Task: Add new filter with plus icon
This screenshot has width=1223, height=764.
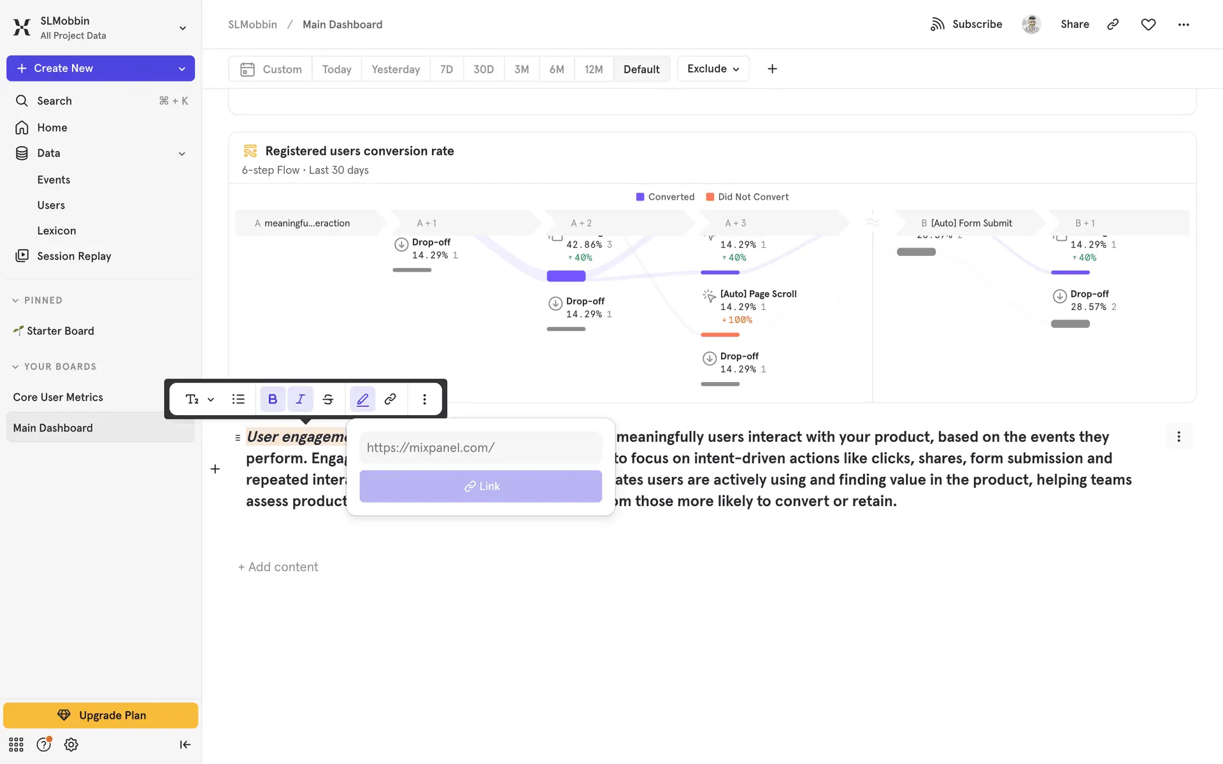Action: (x=772, y=69)
